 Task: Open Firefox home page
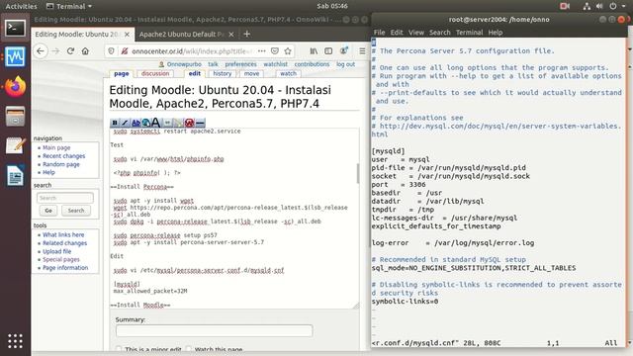(85, 51)
